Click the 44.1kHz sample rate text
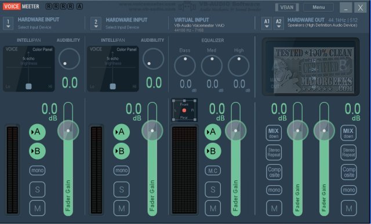Viewport: 371px width, 224px height. point(337,20)
